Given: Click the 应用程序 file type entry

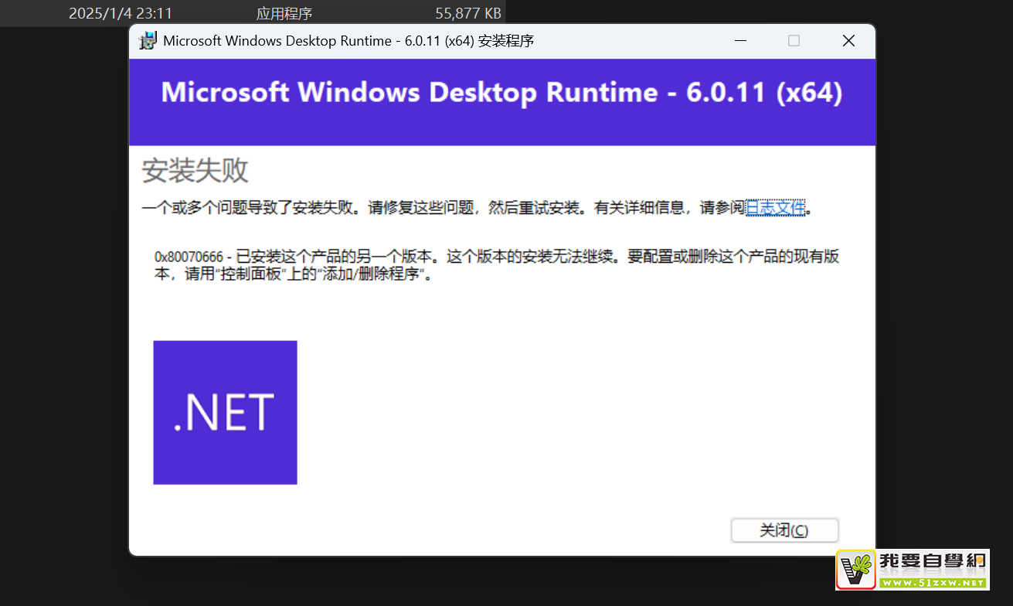Looking at the screenshot, I should pyautogui.click(x=284, y=13).
